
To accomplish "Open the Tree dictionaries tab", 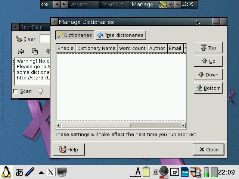I will point(120,35).
